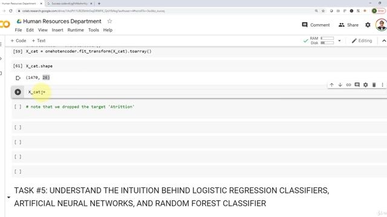Open the Edit menu

[x=30, y=30]
